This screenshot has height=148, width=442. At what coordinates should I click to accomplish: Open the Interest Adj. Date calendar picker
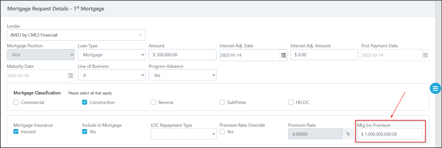283,55
